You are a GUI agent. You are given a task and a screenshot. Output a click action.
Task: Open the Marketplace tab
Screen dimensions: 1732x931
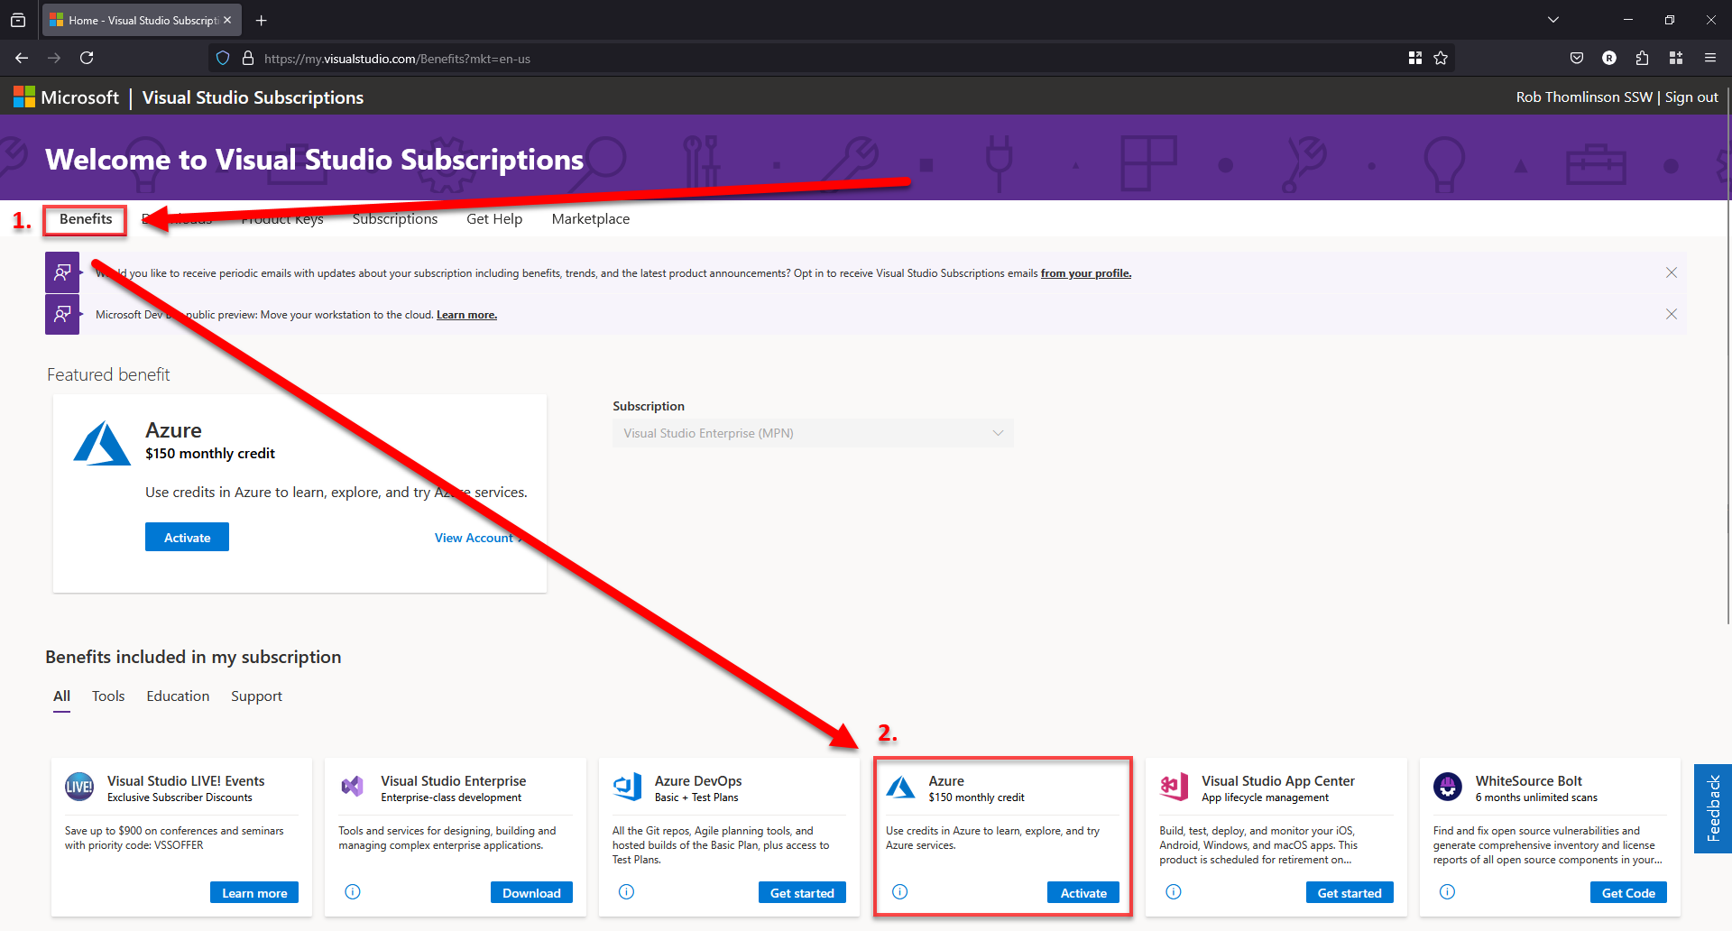pyautogui.click(x=591, y=219)
